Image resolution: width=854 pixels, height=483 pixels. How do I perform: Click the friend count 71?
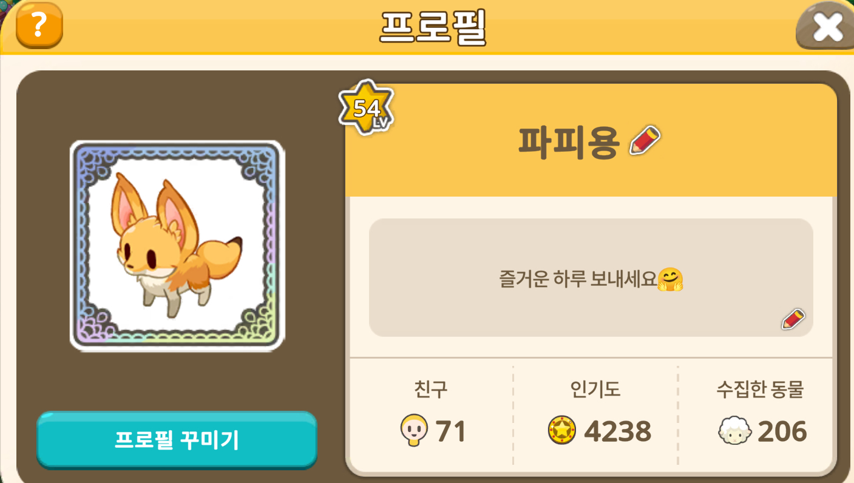(451, 432)
